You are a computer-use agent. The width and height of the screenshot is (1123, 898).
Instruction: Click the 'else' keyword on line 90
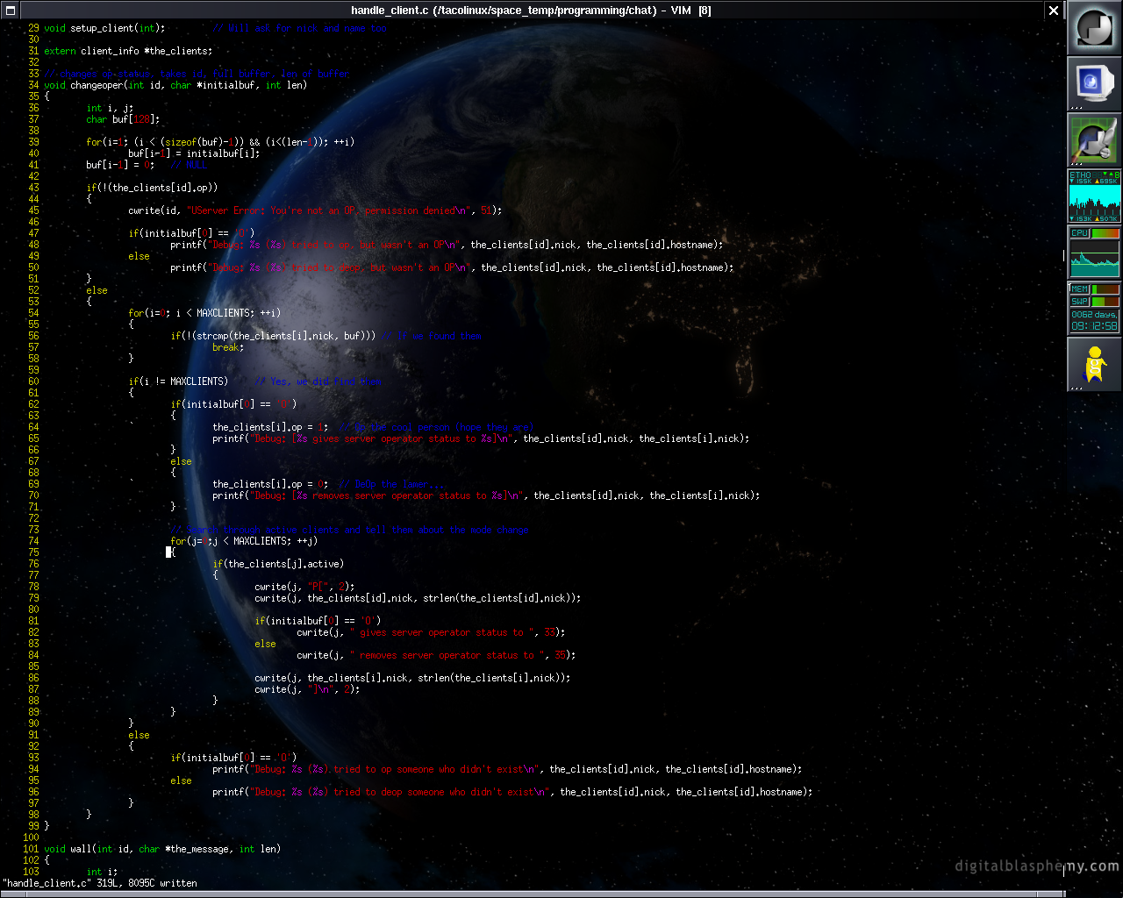[x=139, y=735]
